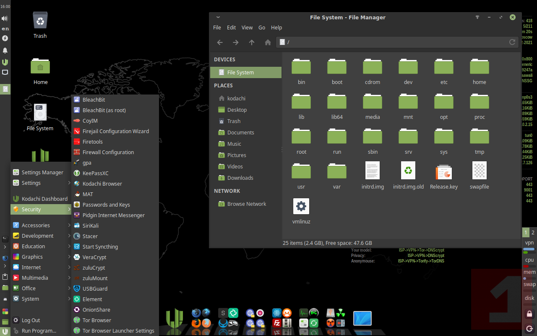Click the lock screen button in the panel
This screenshot has width=537, height=336.
pyautogui.click(x=529, y=314)
